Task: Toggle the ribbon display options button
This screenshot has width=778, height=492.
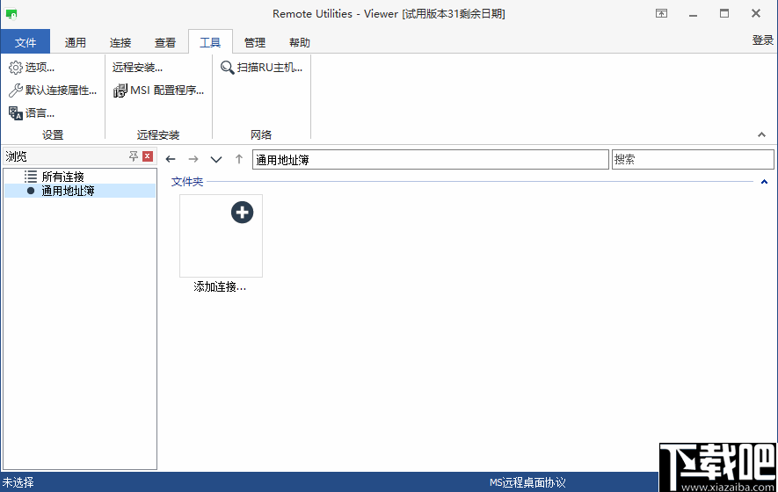Action: tap(661, 13)
